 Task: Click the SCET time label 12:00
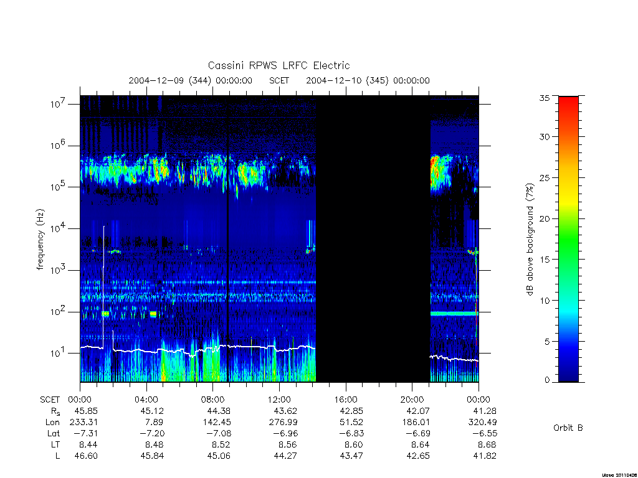click(279, 400)
